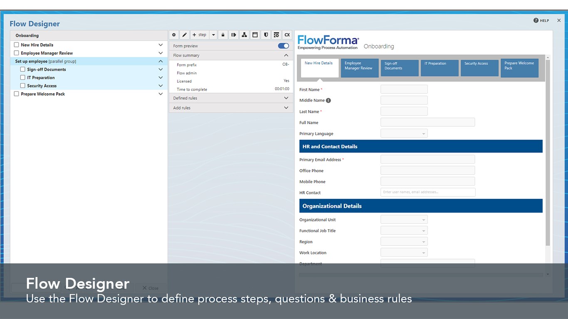
Task: Expand the Sign-off Documents step
Action: (x=161, y=69)
